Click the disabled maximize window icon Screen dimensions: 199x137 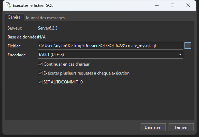point(172,5)
